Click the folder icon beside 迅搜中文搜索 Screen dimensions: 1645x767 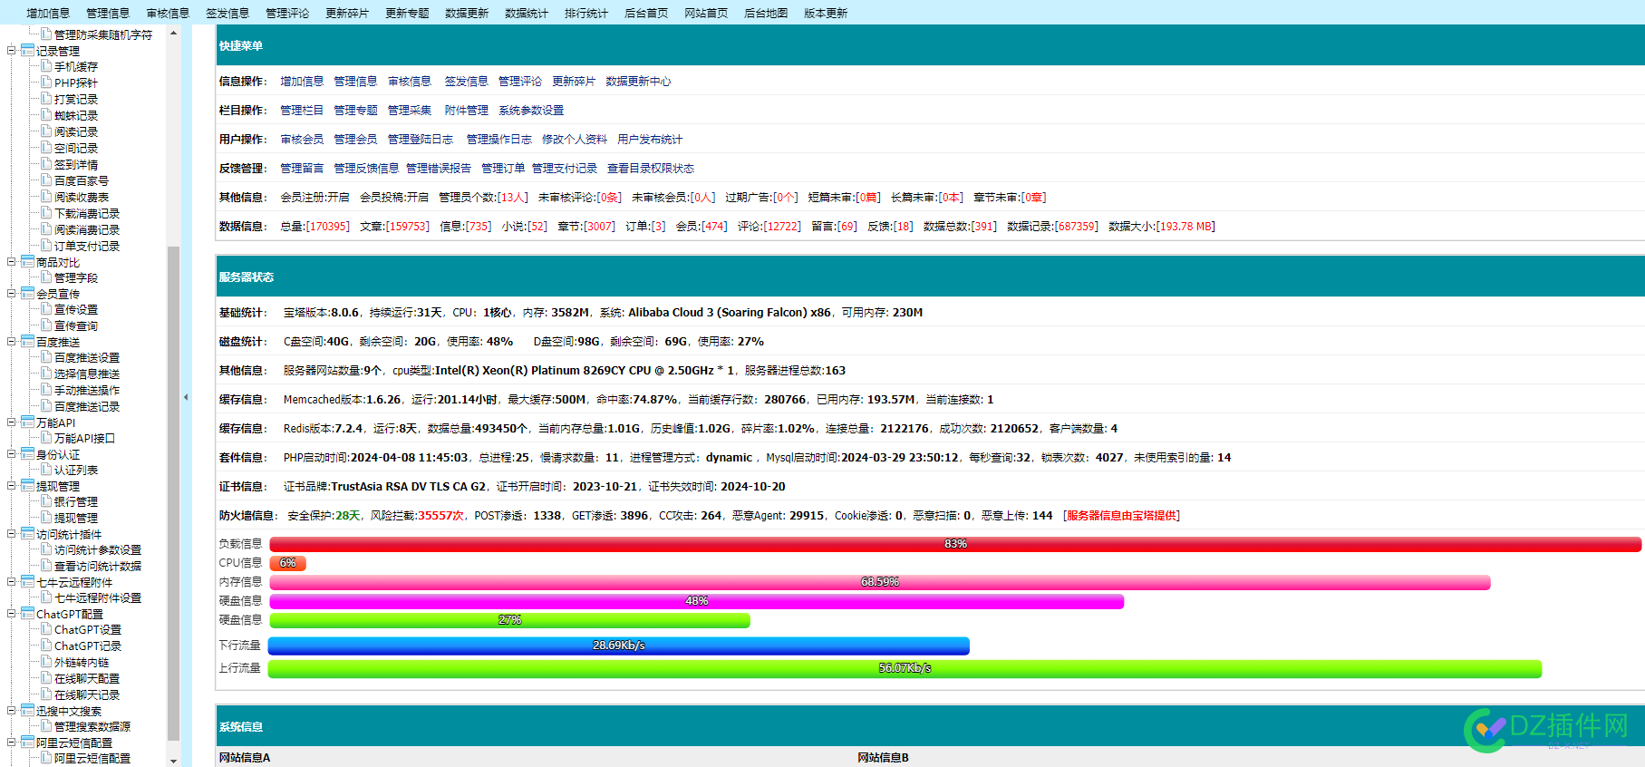pos(27,711)
